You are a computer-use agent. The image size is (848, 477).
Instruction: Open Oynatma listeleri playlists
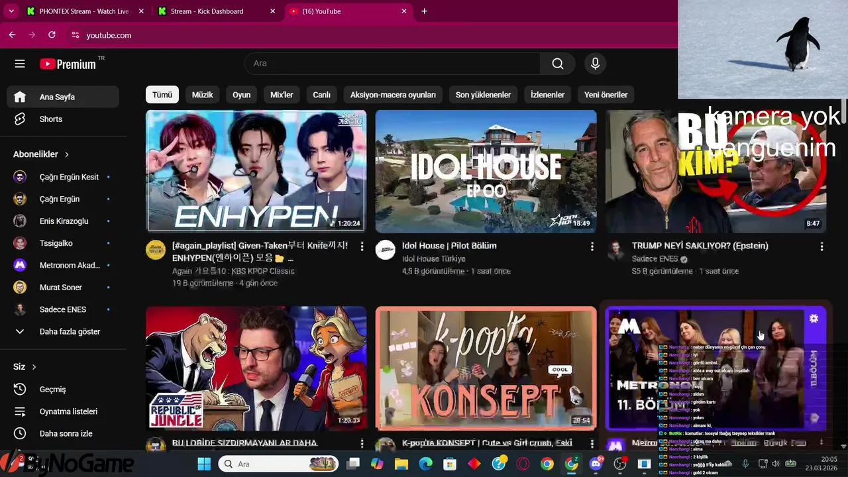(x=63, y=411)
